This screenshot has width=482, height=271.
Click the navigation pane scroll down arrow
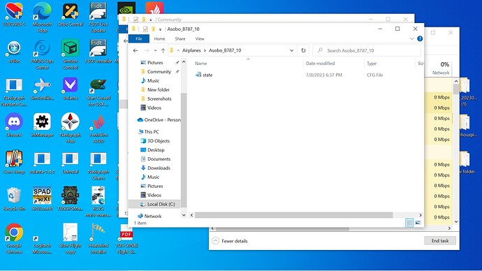click(x=184, y=215)
